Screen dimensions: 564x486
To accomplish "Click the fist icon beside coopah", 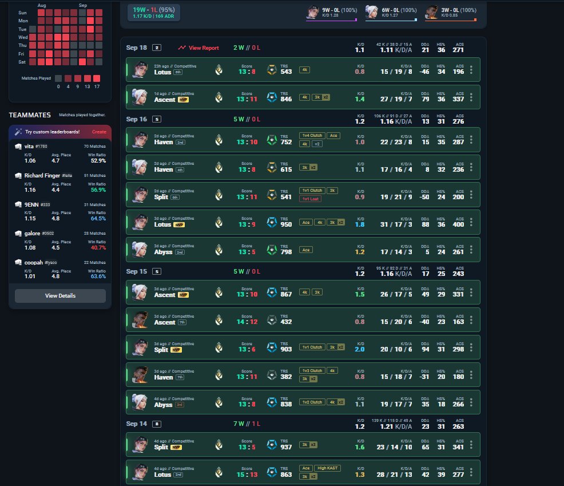I will click(x=18, y=262).
